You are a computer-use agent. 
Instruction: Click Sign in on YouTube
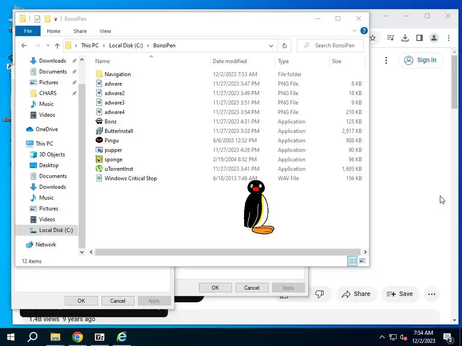[x=421, y=60]
